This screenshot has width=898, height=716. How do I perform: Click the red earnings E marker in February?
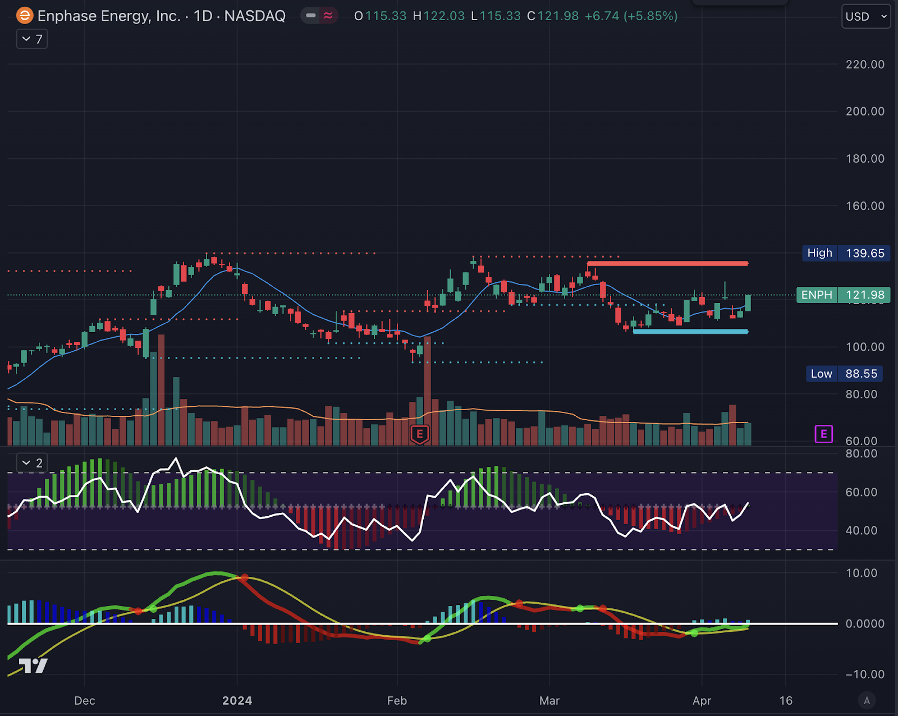coord(420,434)
